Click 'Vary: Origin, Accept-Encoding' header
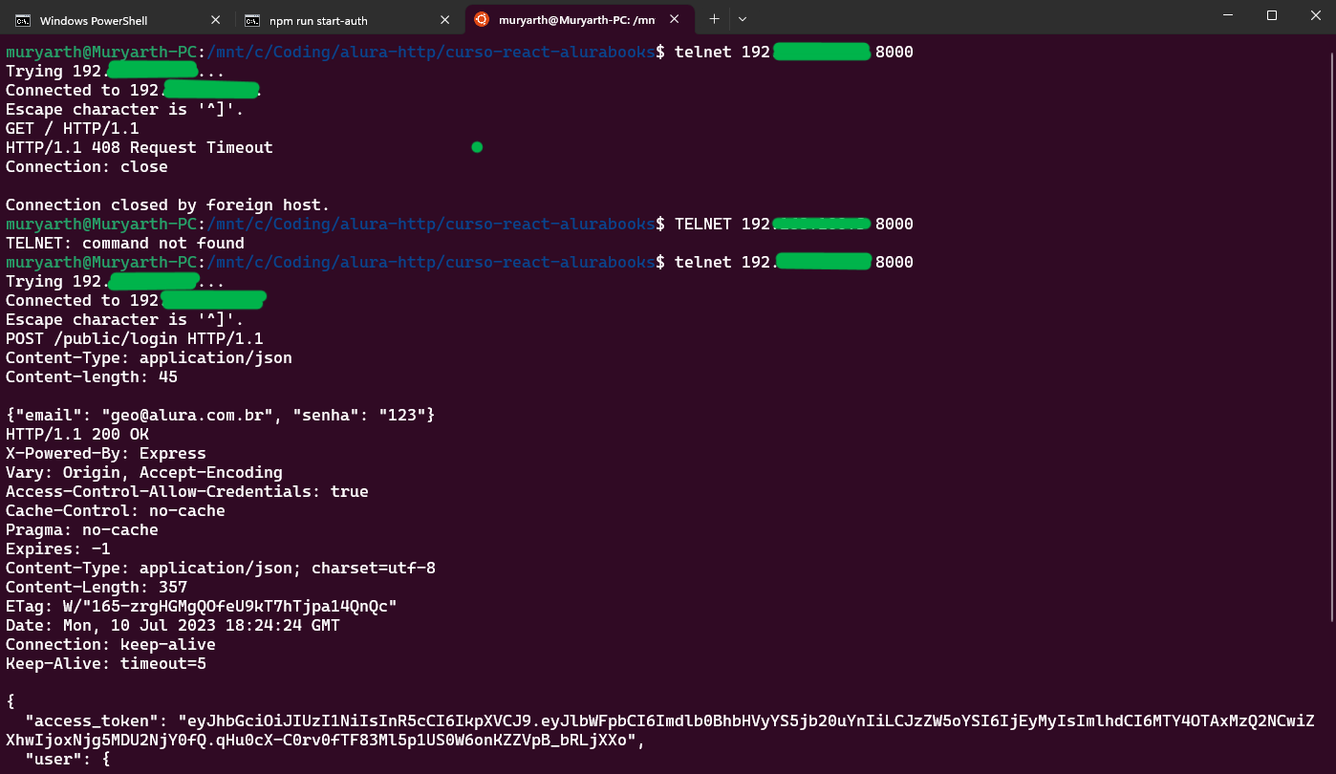1336x774 pixels. click(144, 472)
